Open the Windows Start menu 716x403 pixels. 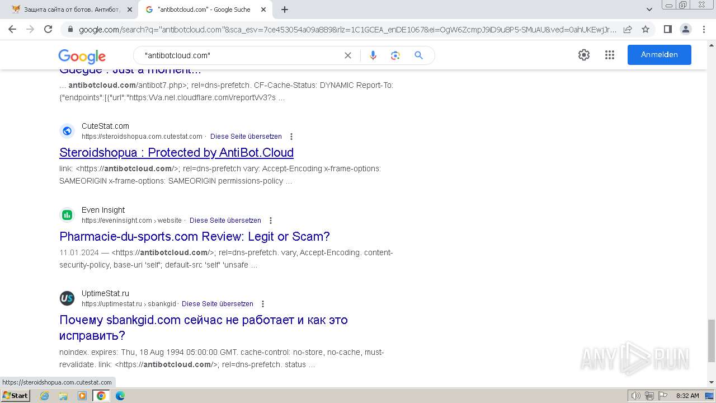tap(16, 396)
